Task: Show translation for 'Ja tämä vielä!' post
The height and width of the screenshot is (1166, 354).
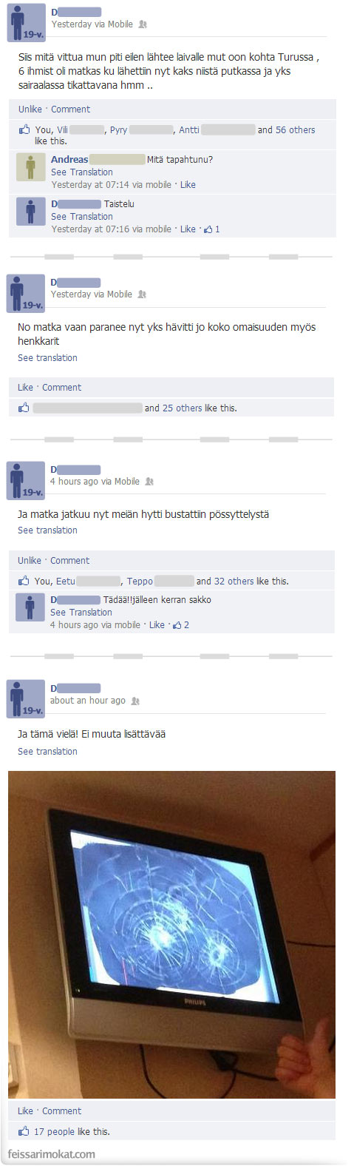Action: click(47, 751)
